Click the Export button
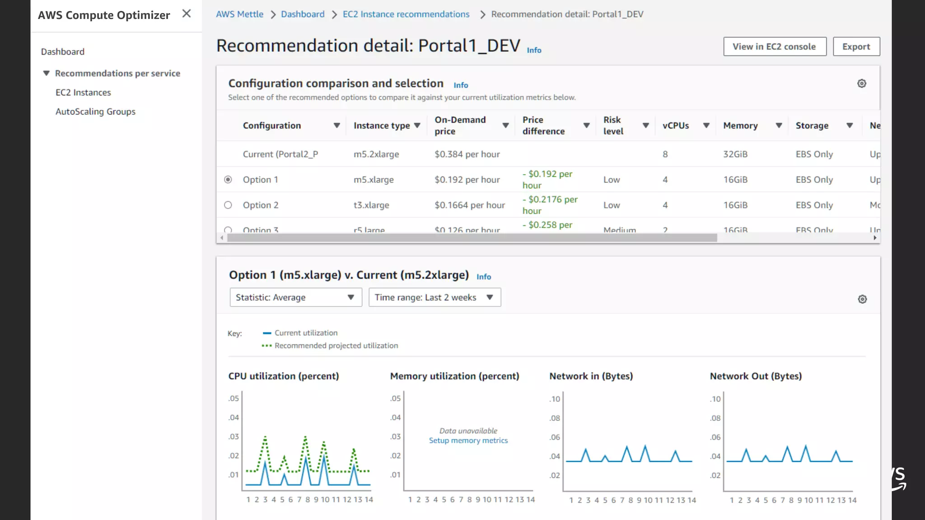Screen dimensions: 925x520 tap(856, 46)
